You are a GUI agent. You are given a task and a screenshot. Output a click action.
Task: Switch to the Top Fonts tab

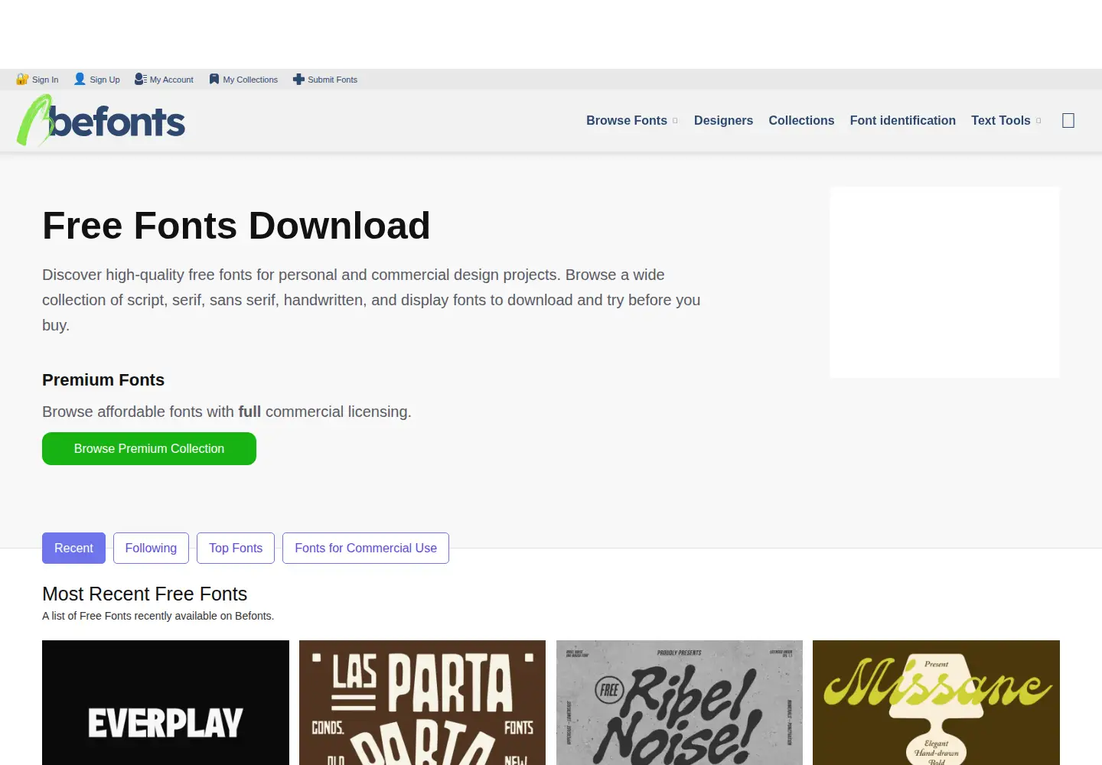point(236,548)
